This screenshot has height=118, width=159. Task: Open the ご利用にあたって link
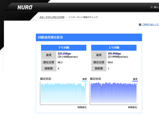pos(150,25)
